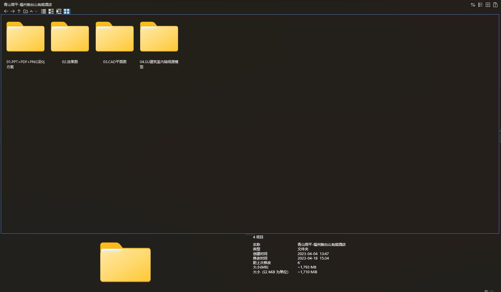Click the 02.效果图 file name label
501x292 pixels.
pyautogui.click(x=70, y=62)
